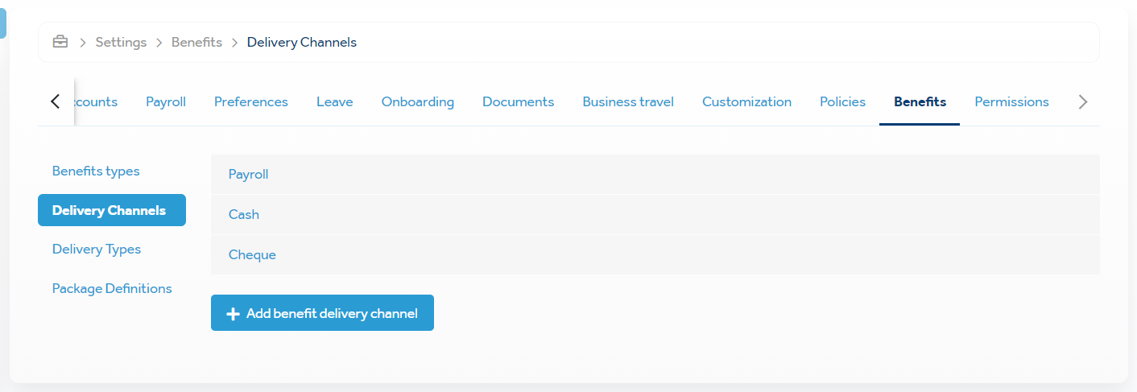Viewport: 1137px width, 392px height.
Task: Open the Cash delivery channel row
Action: 655,214
